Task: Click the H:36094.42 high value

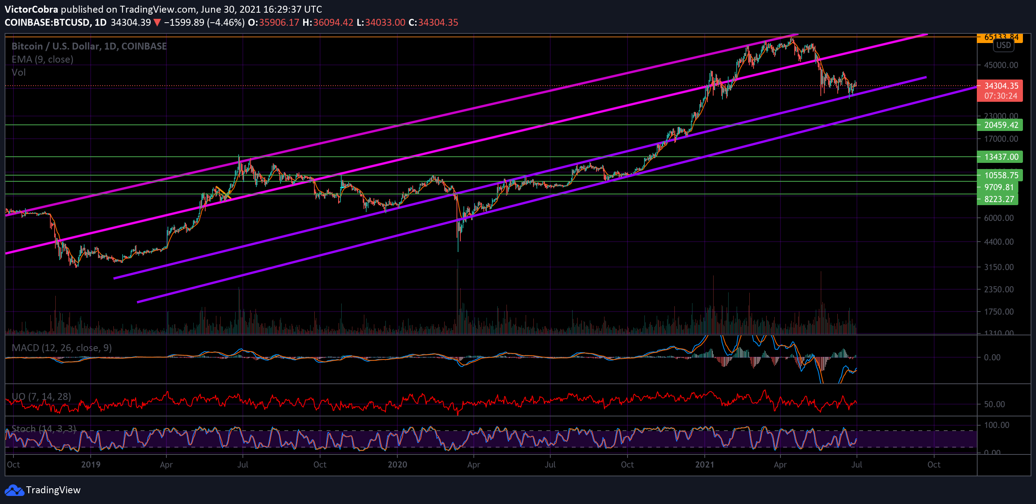Action: tap(328, 23)
